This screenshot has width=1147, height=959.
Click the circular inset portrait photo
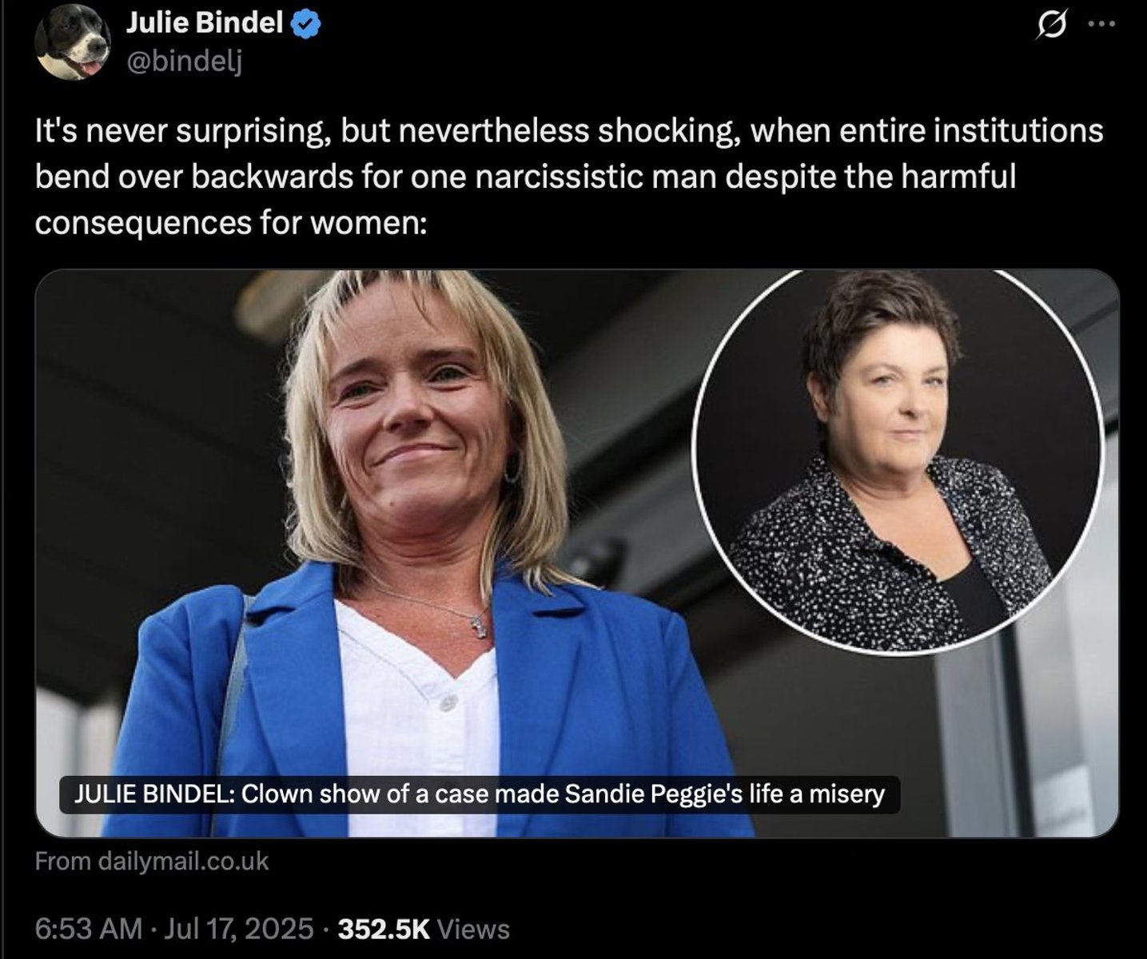[x=898, y=462]
